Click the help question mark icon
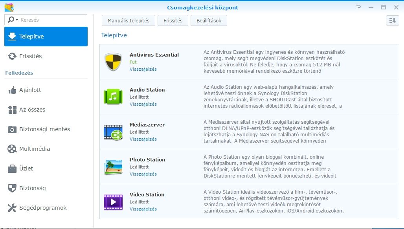The image size is (404, 229). [358, 7]
